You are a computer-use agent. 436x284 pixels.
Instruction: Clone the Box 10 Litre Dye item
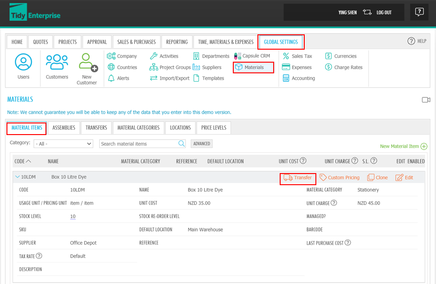[x=378, y=178]
